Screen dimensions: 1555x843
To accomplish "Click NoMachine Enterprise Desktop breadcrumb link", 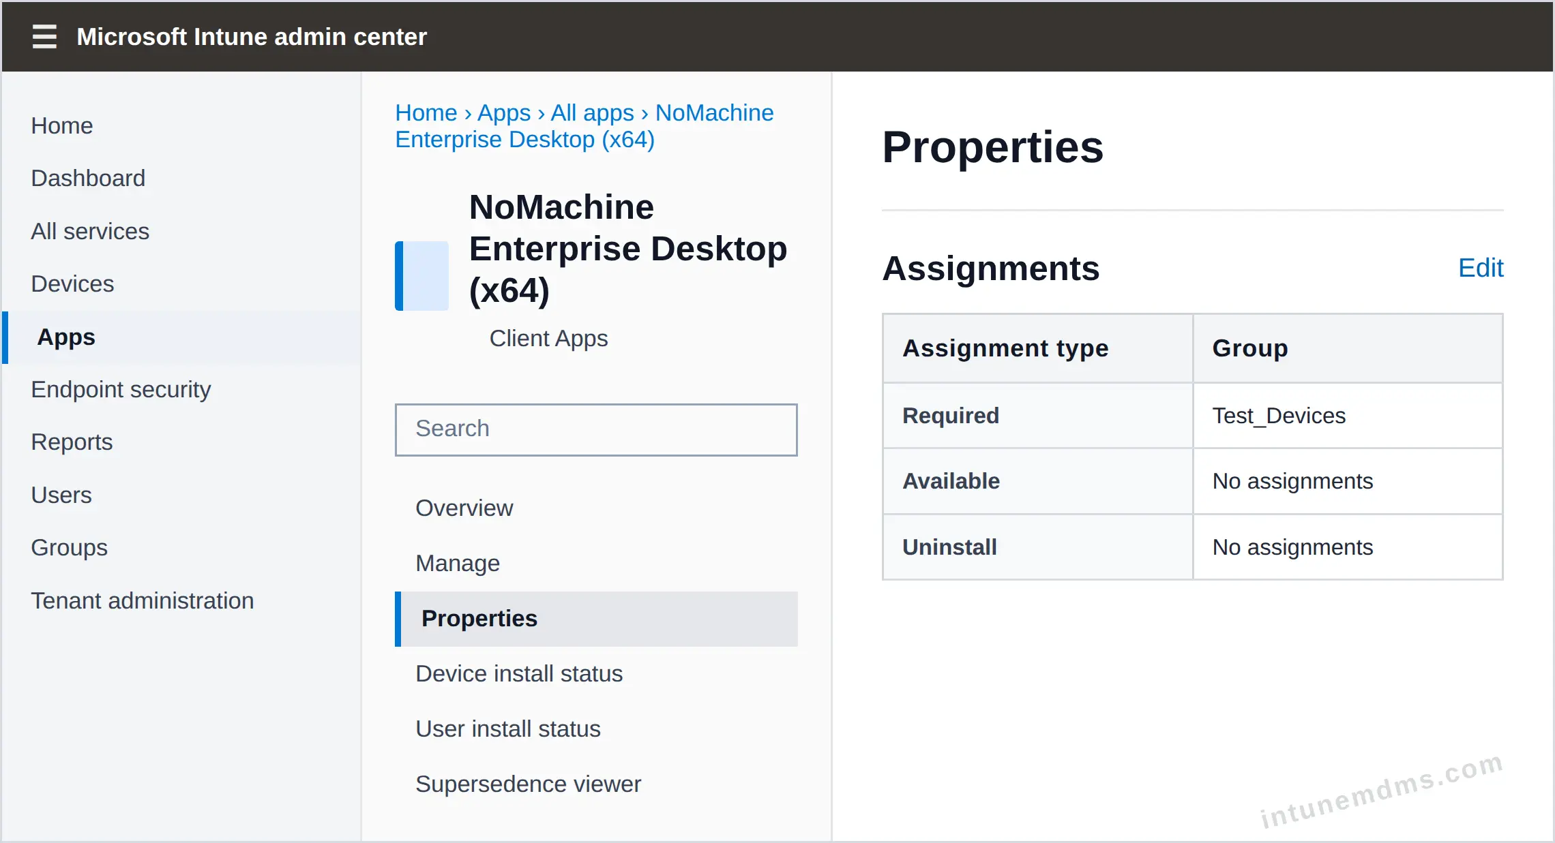I will [x=584, y=126].
